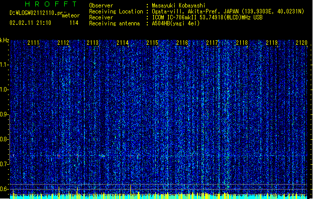Click the 1.0 kHz frequency axis label
Screen dimensions: 313x199
pyautogui.click(x=4, y=90)
